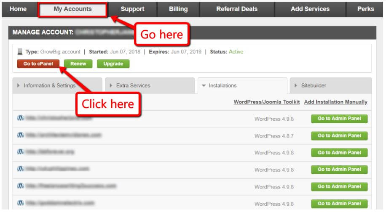
Task: Click WordPress logo in last visible row
Action: (20, 203)
